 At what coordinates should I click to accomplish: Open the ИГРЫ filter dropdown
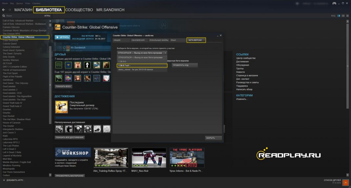coord(47,16)
